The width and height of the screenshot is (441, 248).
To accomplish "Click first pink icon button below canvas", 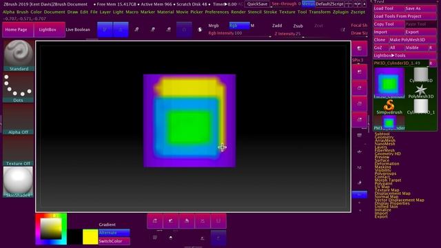I will tap(155, 221).
